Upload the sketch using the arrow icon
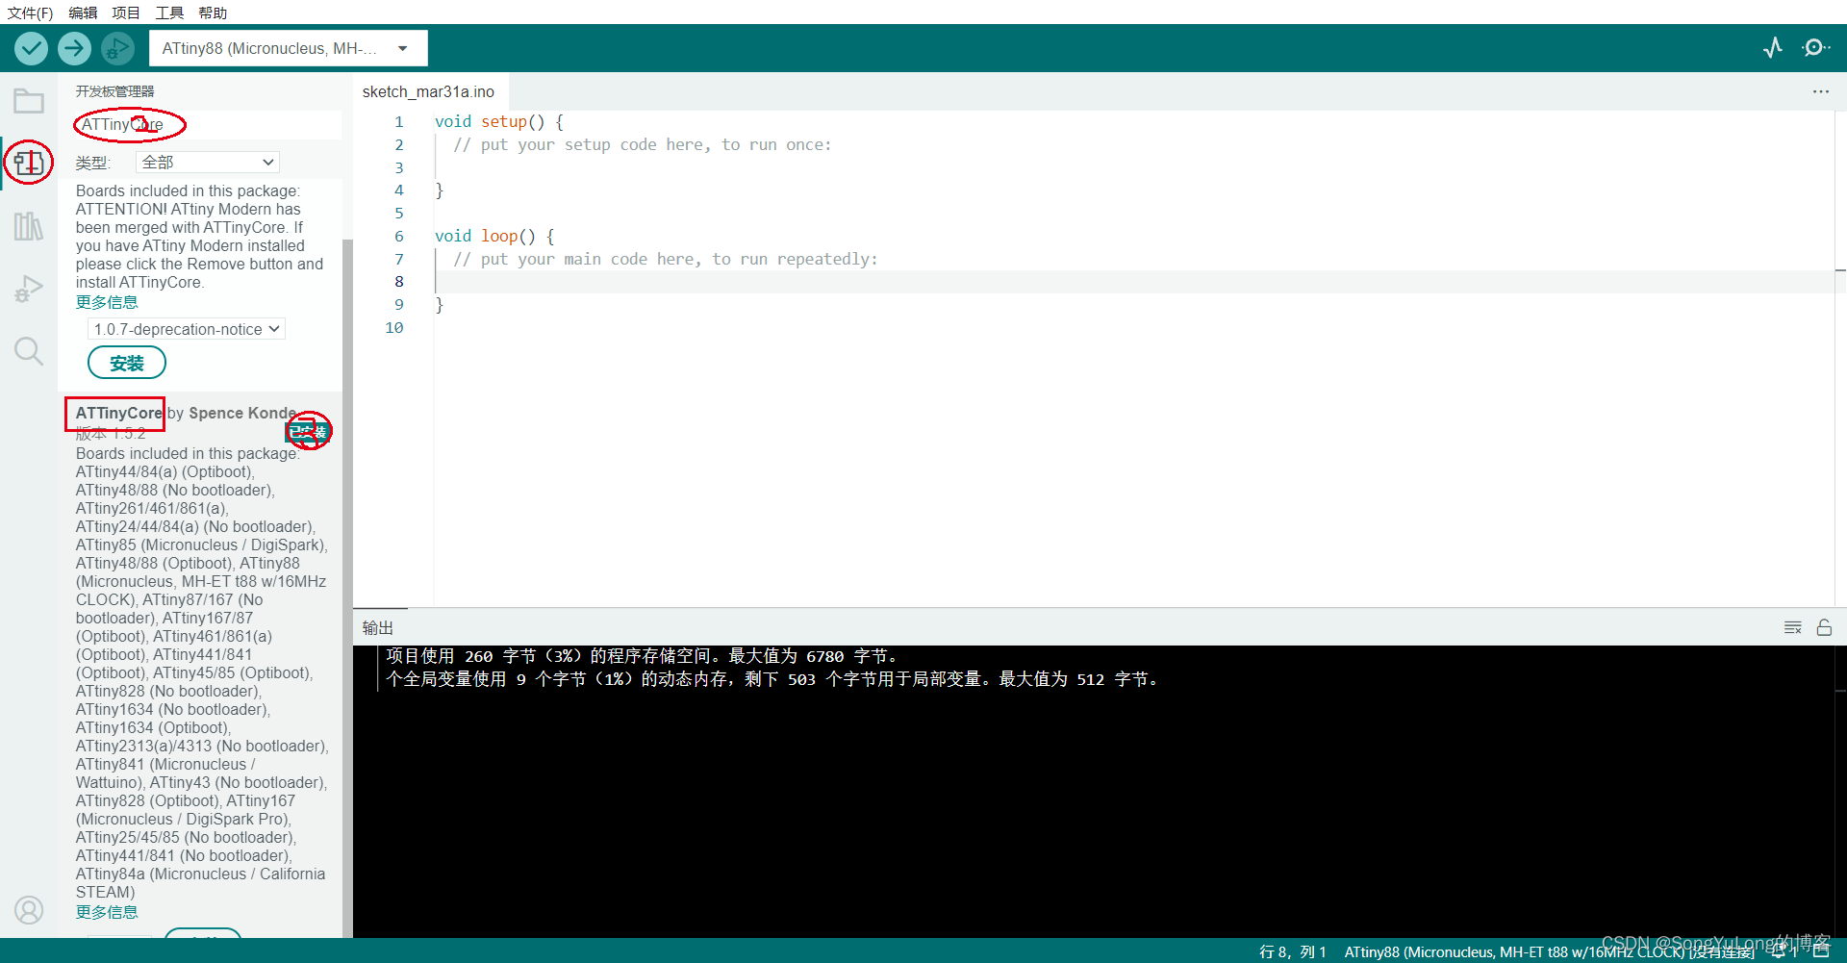1847x963 pixels. (73, 48)
